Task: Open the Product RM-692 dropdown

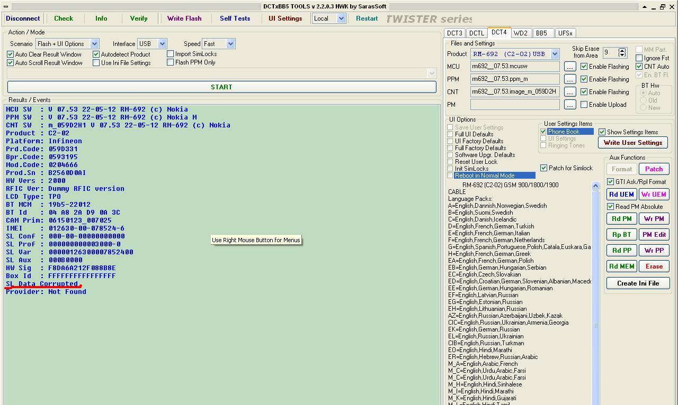Action: 515,54
